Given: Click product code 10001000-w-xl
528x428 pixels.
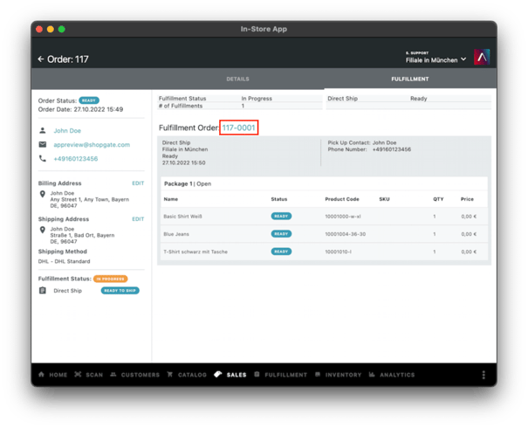Looking at the screenshot, I should pyautogui.click(x=343, y=217).
